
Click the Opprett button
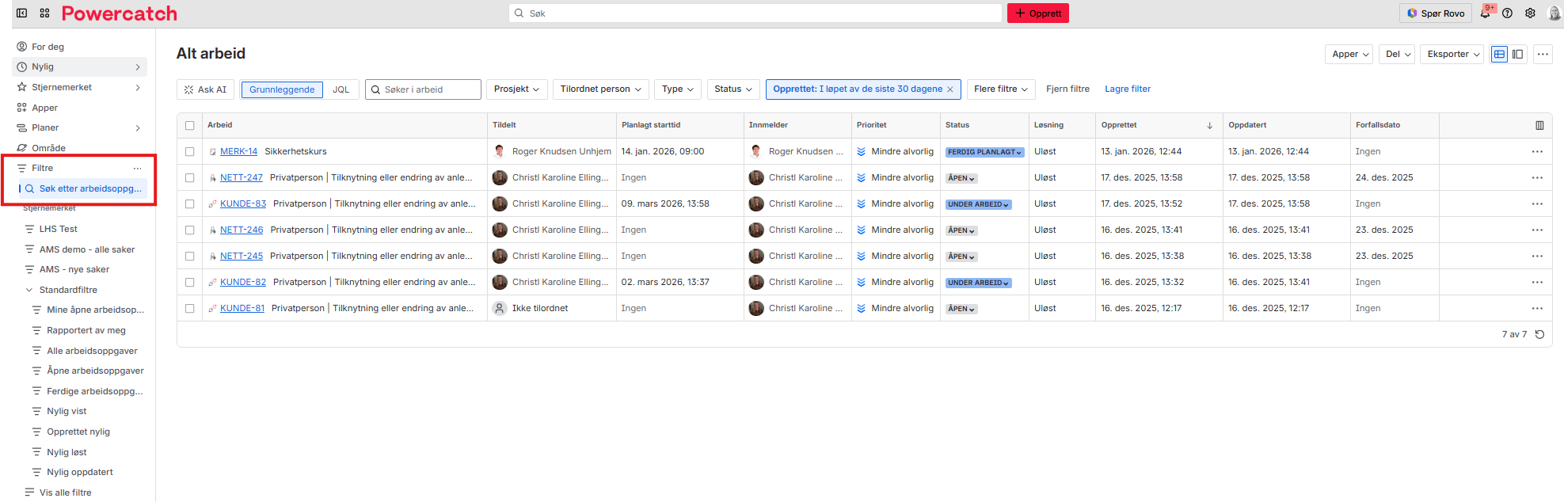[1037, 13]
